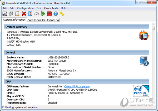Click the system name value USER-20190605RZ

pyautogui.click(x=58, y=57)
